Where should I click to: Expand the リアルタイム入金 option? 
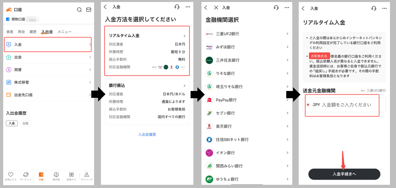147,36
